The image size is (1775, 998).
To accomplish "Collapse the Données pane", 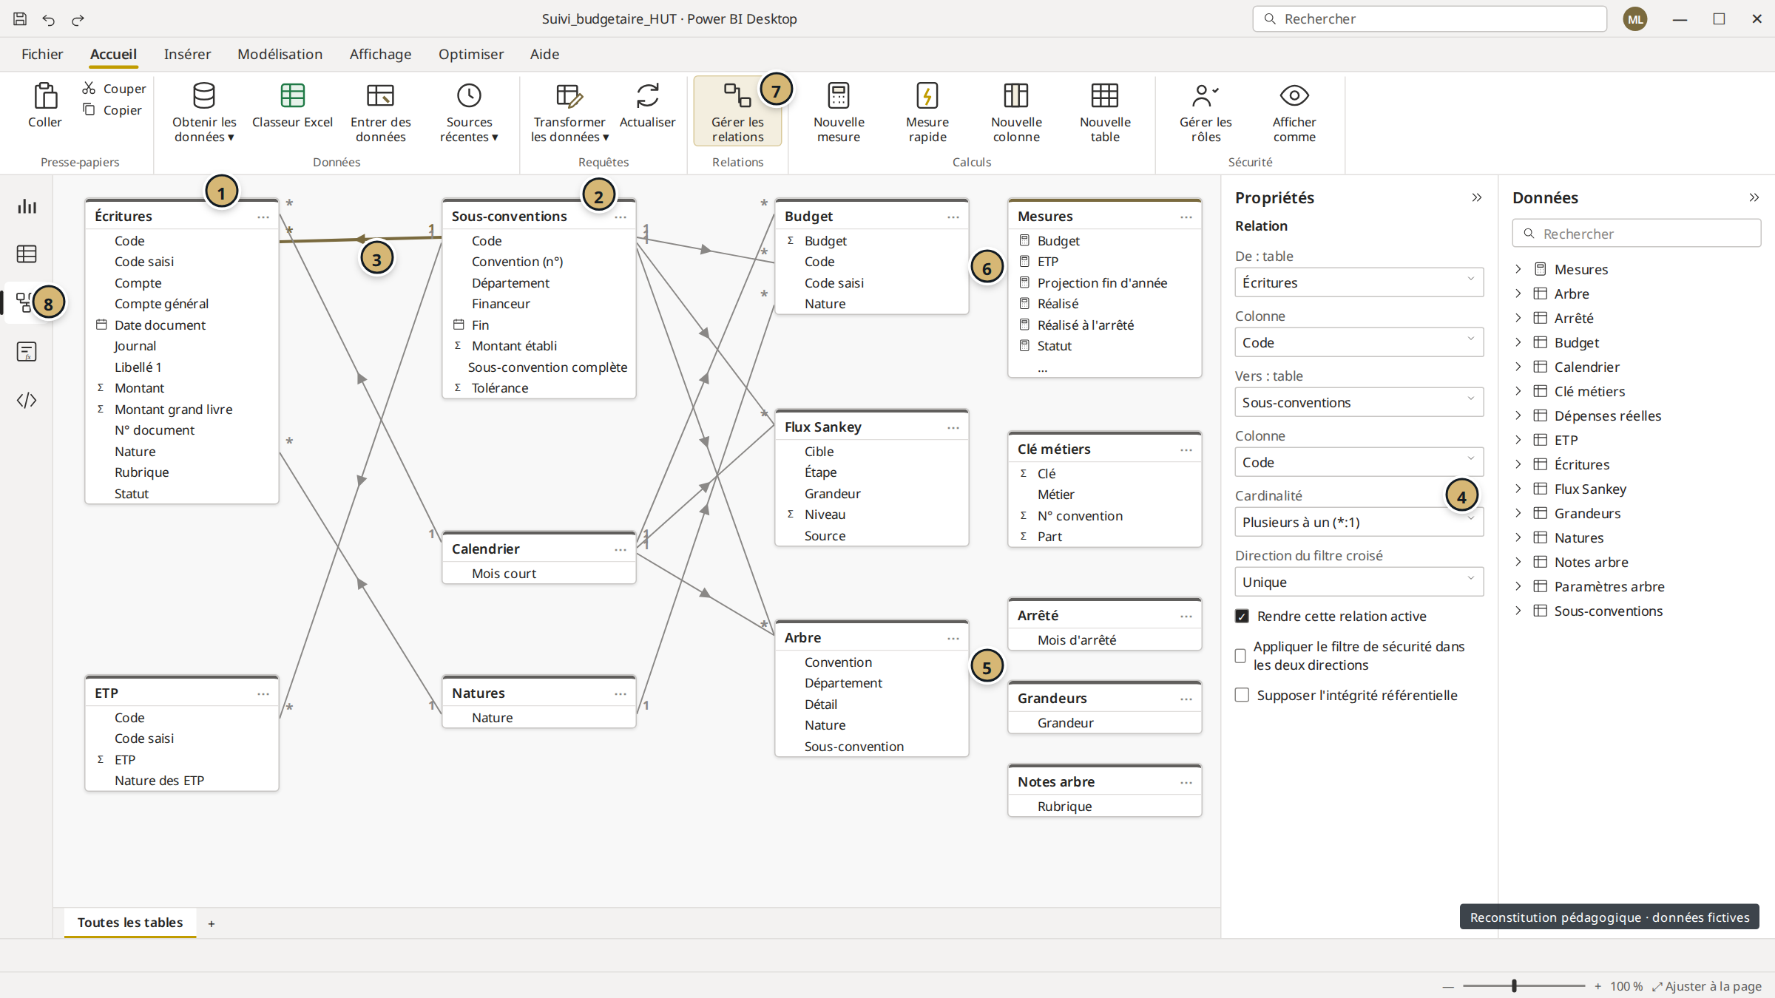I will tap(1754, 197).
